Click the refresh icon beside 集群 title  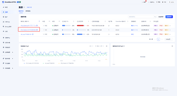(24, 7)
